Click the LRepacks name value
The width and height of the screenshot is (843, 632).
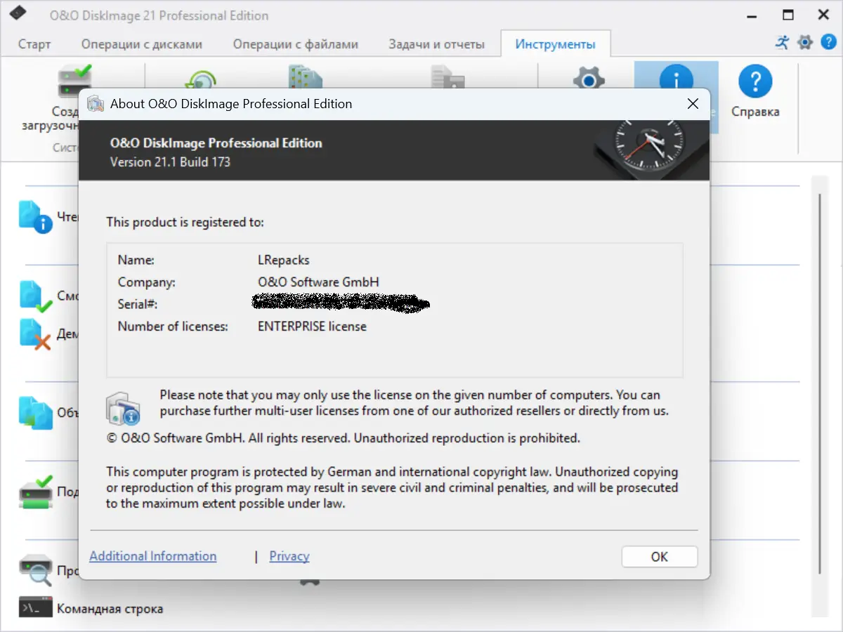(x=284, y=260)
